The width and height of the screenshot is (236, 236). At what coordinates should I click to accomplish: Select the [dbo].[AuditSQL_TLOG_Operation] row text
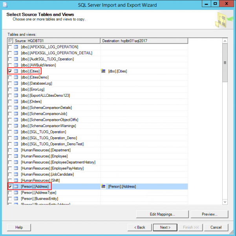click(47, 59)
